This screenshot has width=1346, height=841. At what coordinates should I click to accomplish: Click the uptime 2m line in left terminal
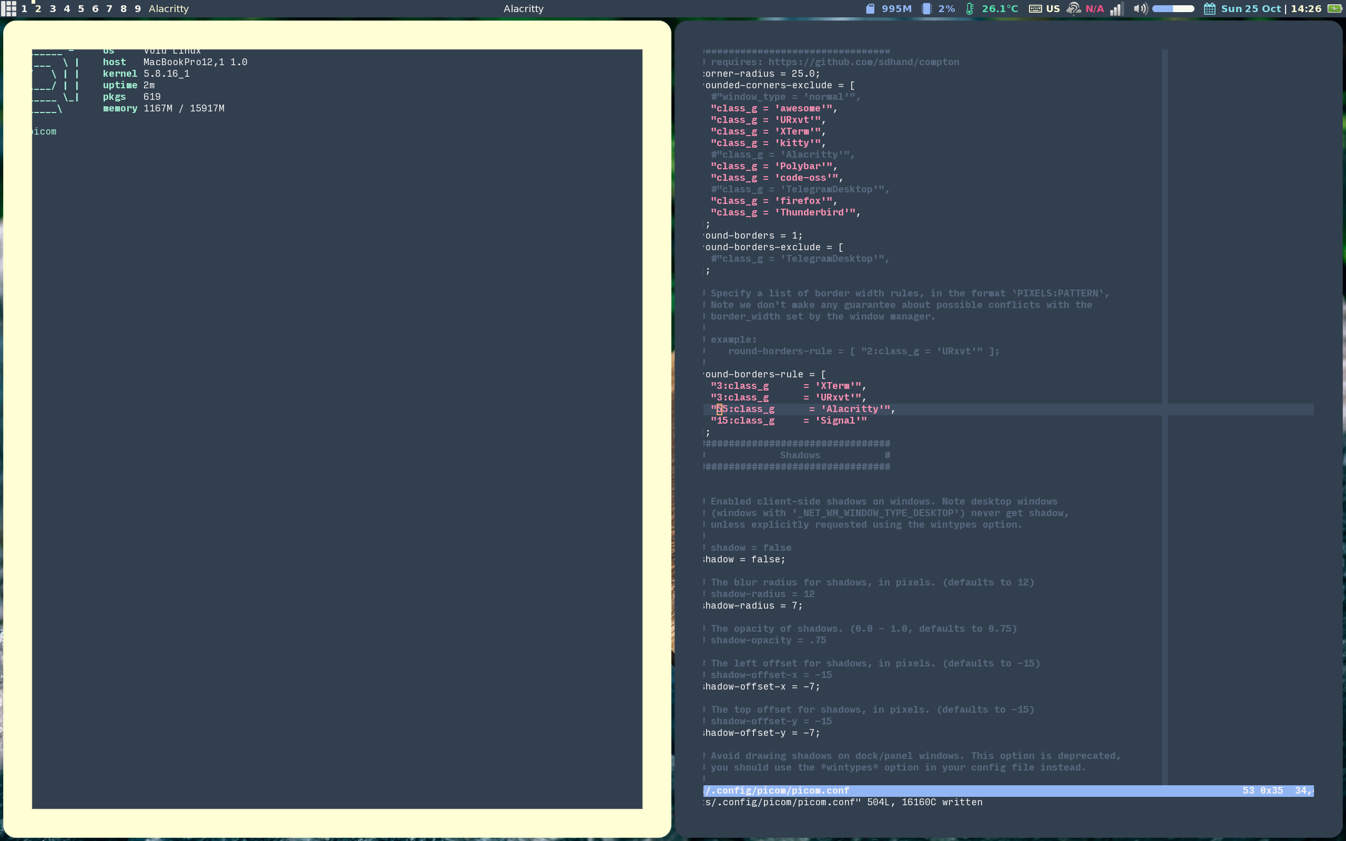128,86
